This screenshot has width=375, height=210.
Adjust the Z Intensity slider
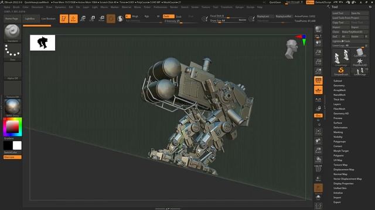click(181, 21)
